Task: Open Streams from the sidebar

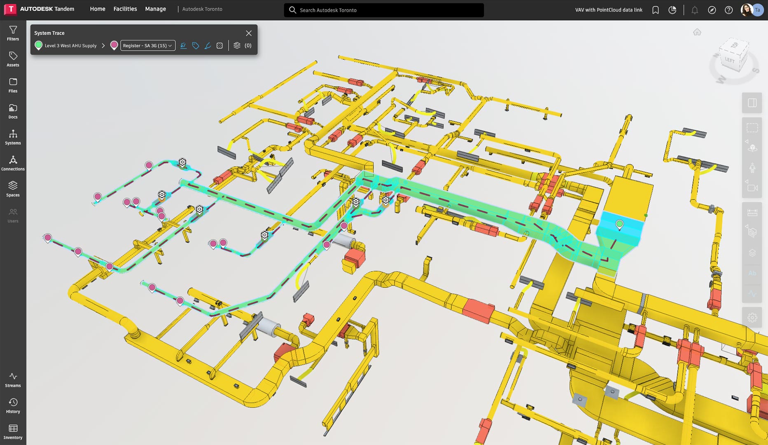Action: [x=13, y=379]
